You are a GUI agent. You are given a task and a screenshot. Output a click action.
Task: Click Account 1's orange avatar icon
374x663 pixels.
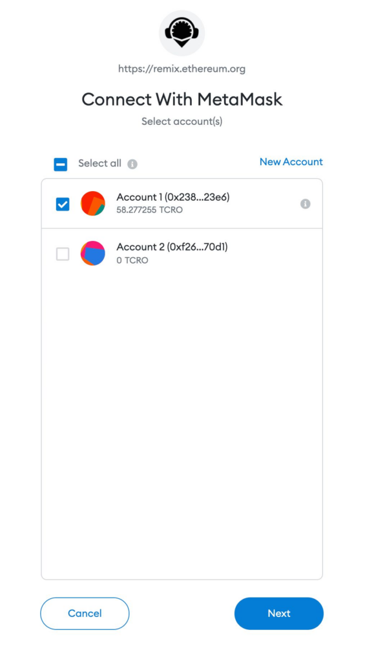tap(93, 203)
